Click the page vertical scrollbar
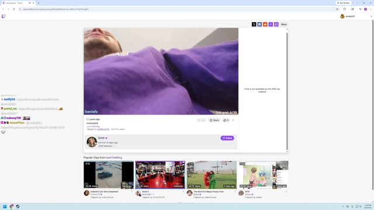This screenshot has width=374, height=210. (373, 105)
